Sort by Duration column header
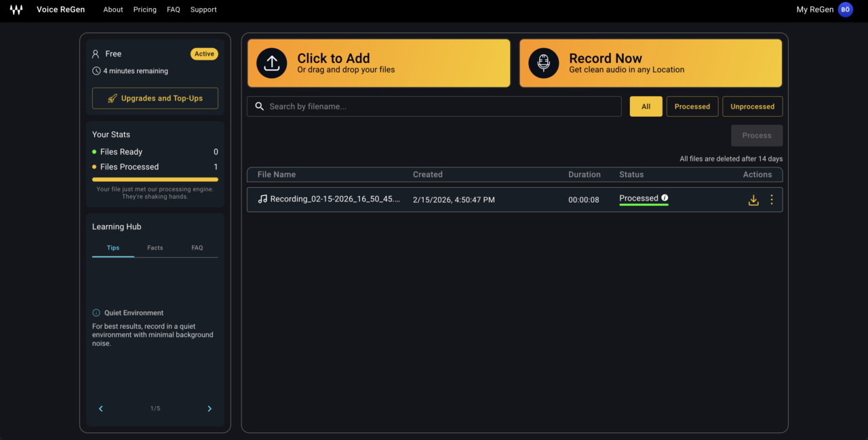The width and height of the screenshot is (868, 440). pos(585,174)
